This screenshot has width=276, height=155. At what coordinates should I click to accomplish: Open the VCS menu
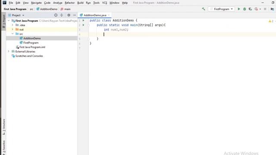point(104,3)
